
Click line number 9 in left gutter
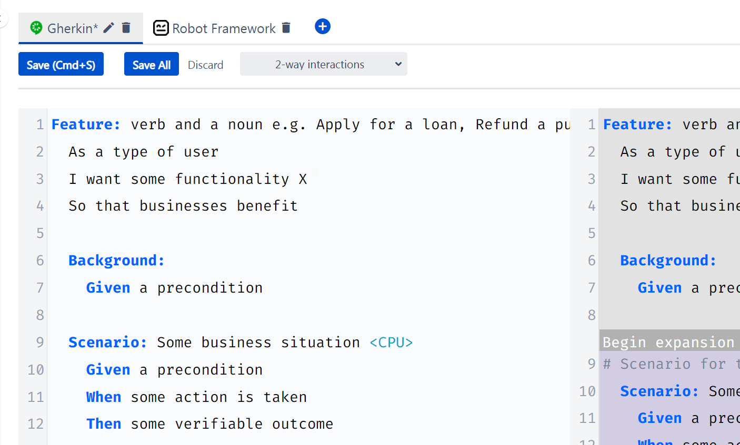[40, 343]
